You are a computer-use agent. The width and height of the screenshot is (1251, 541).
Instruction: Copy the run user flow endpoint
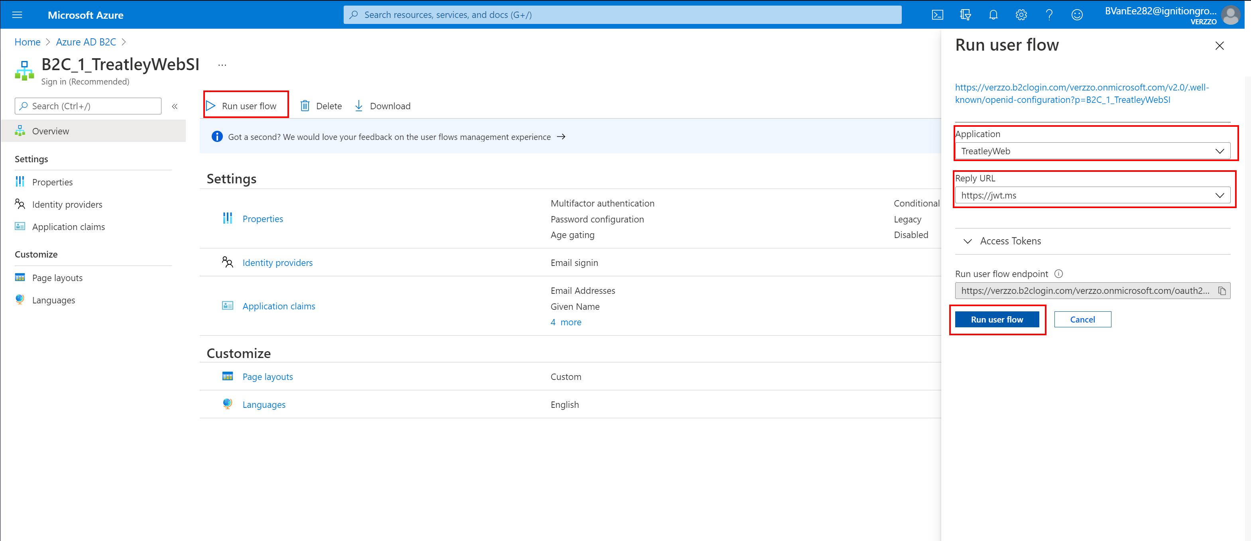click(1222, 291)
